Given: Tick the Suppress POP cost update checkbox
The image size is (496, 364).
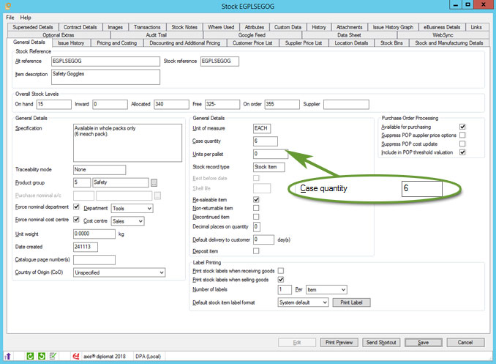Looking at the screenshot, I should 462,144.
